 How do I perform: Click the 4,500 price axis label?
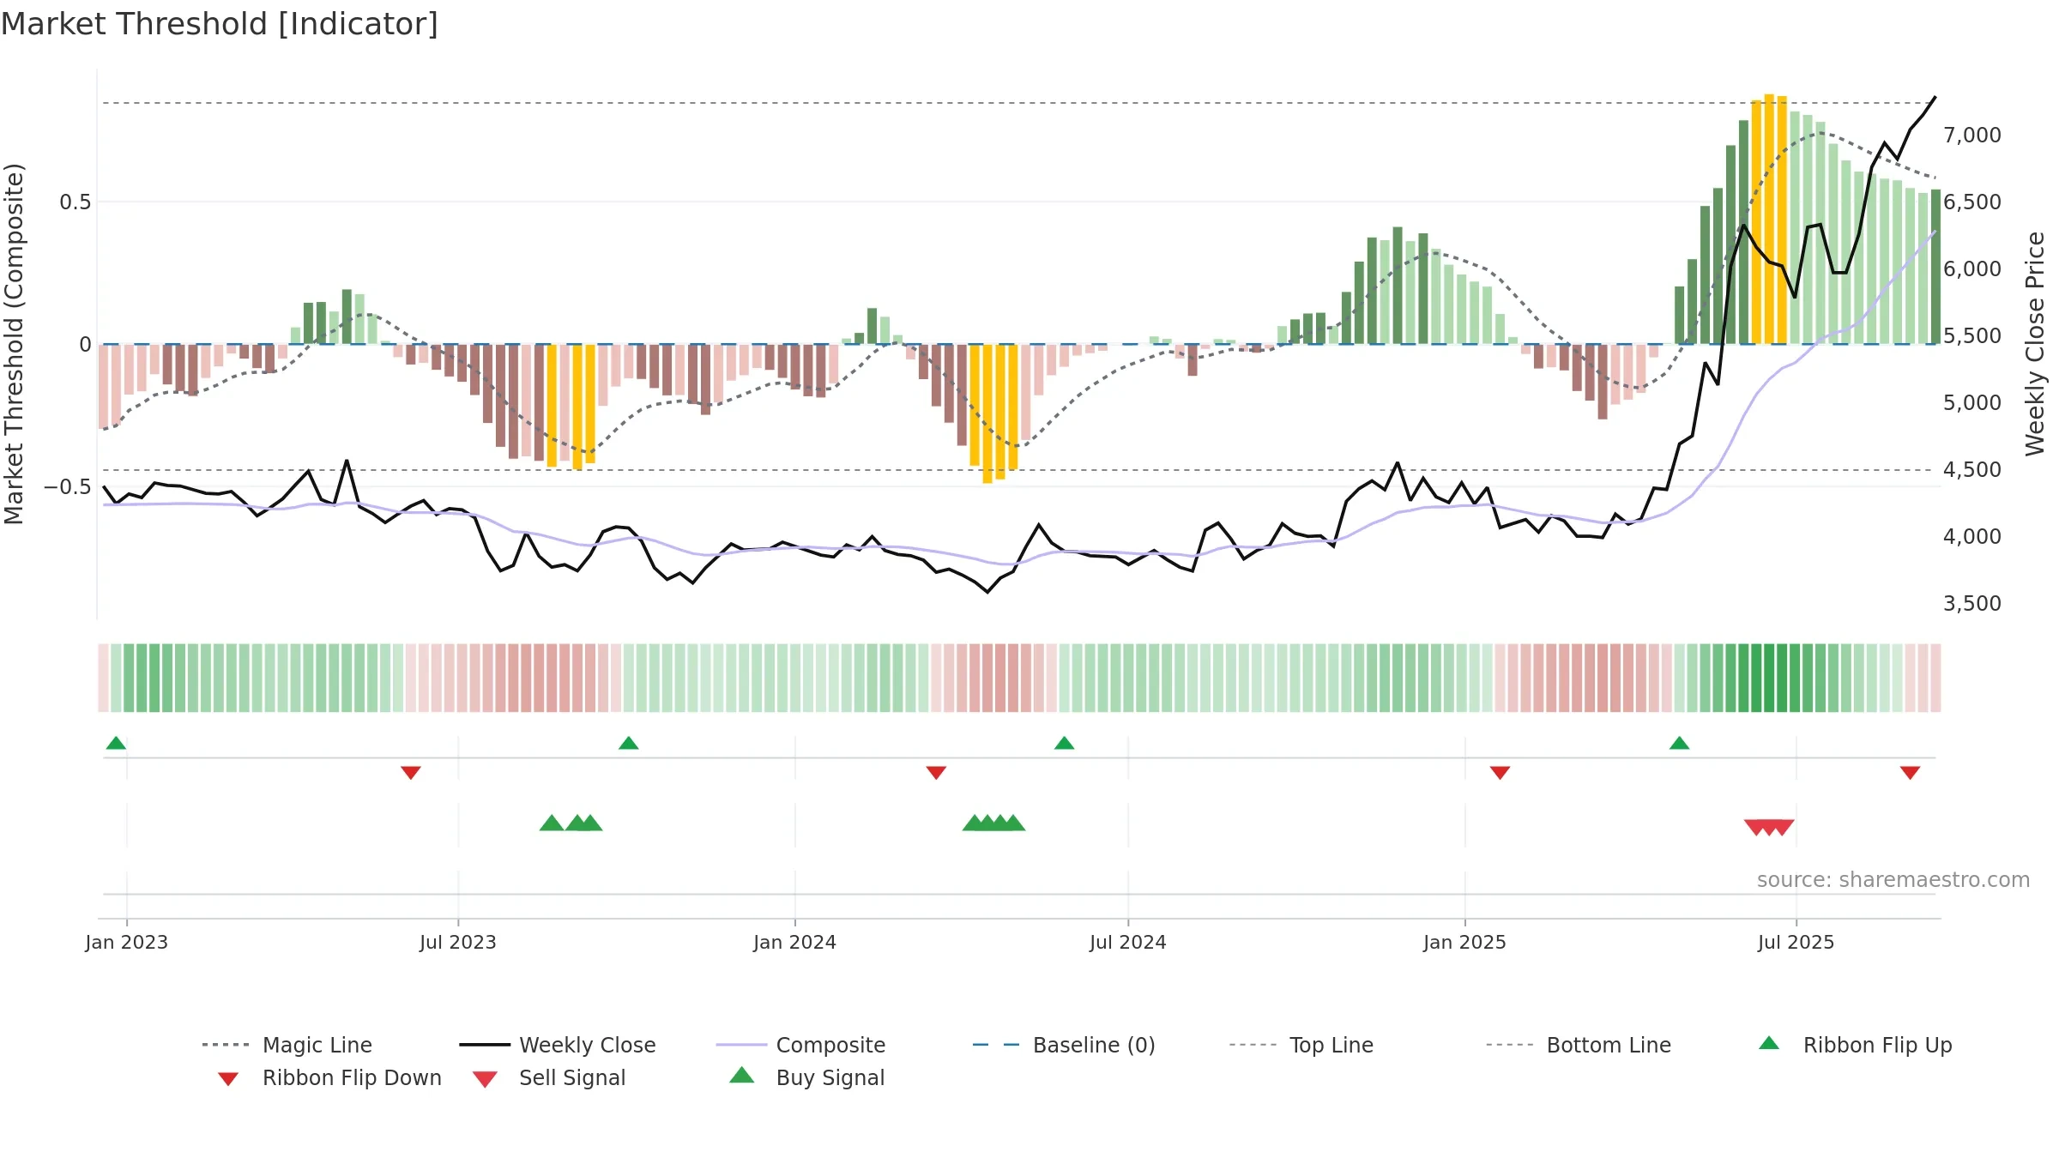click(x=1972, y=469)
